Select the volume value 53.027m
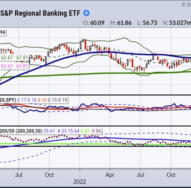 [180, 23]
